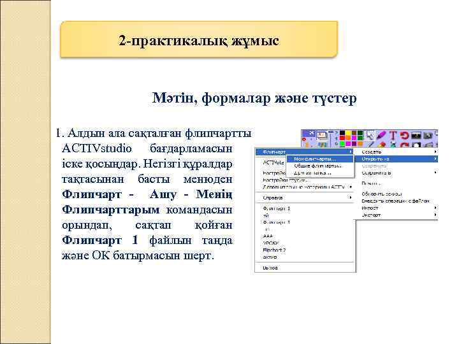This screenshot has width=459, height=344.
Task: Expand the arrow beside Сохранить в
Action: [x=435, y=173]
